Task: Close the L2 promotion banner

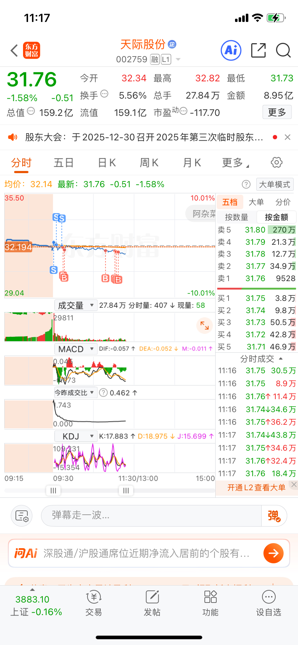Action: tap(294, 484)
